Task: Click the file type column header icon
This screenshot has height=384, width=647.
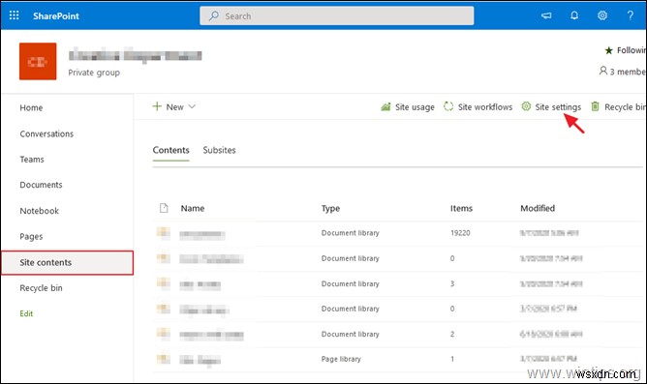Action: (164, 208)
